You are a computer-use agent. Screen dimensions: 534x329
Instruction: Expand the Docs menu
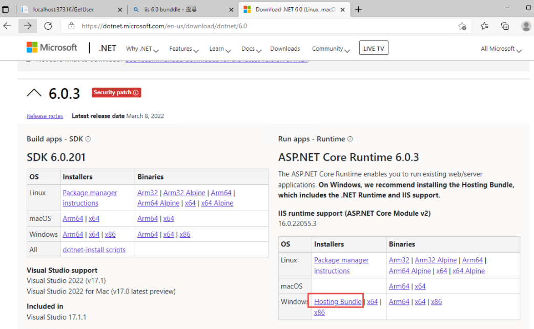pos(251,49)
